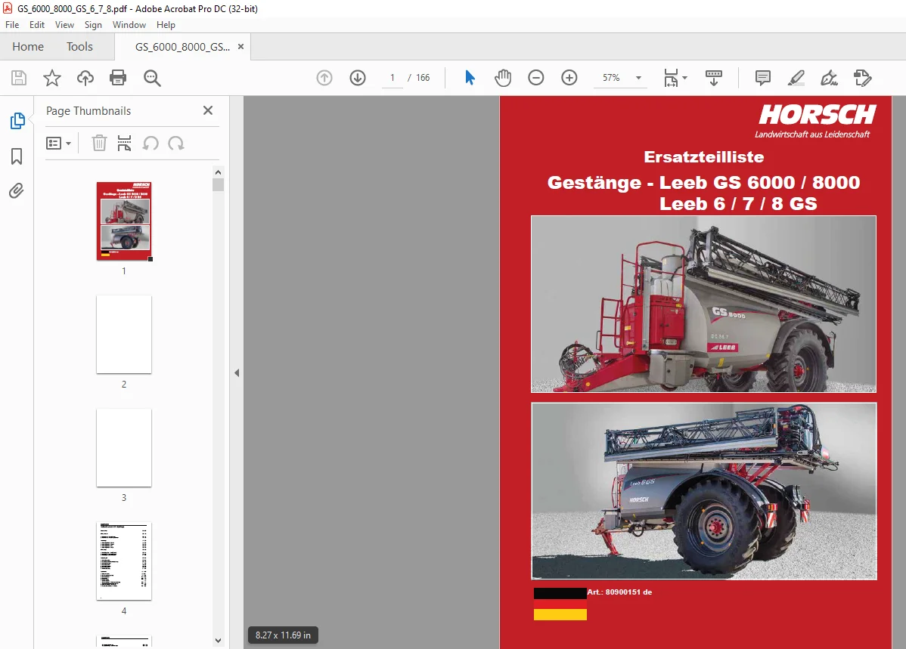Open the View menu
The height and width of the screenshot is (649, 906).
point(65,25)
